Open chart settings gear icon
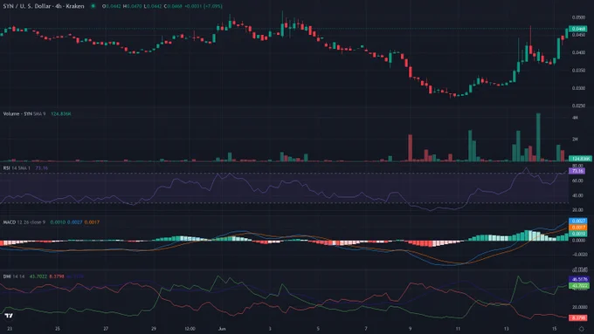 point(582,329)
